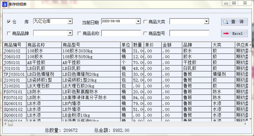The image size is (254, 136).
Task: Click the 白乳胶 brand cell
Action: (197, 68)
